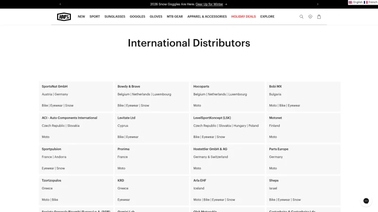This screenshot has height=212, width=378.
Task: Open the GLOVES menu
Action: [156, 16]
